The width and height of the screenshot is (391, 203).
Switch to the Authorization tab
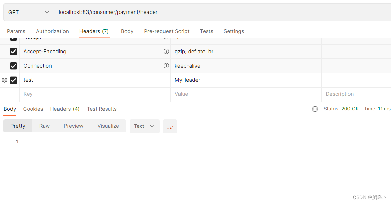(52, 31)
